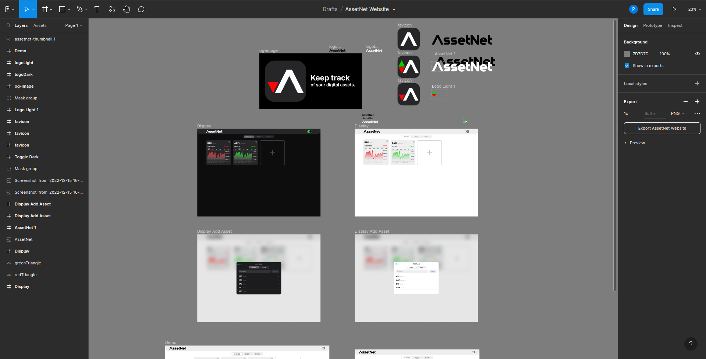The height and width of the screenshot is (359, 706).
Task: Select the Text tool
Action: [x=97, y=9]
